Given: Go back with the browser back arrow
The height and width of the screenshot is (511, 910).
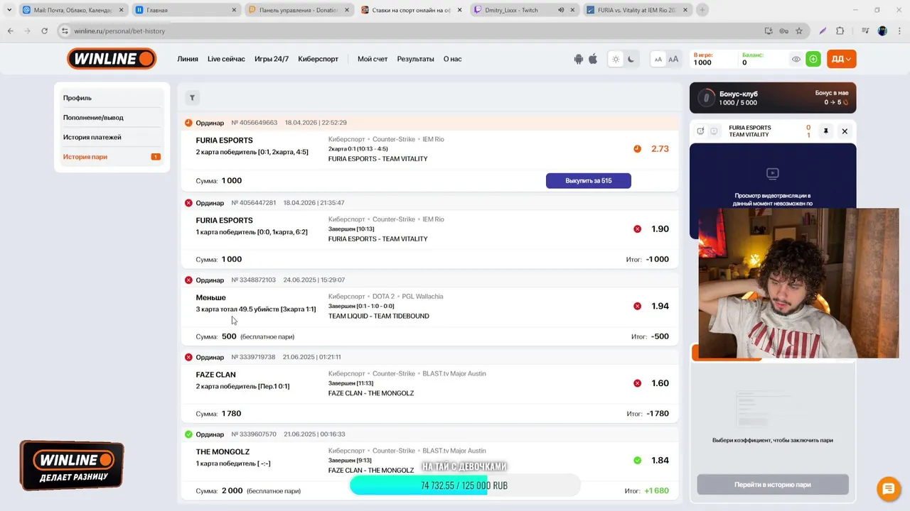Looking at the screenshot, I should (11, 31).
